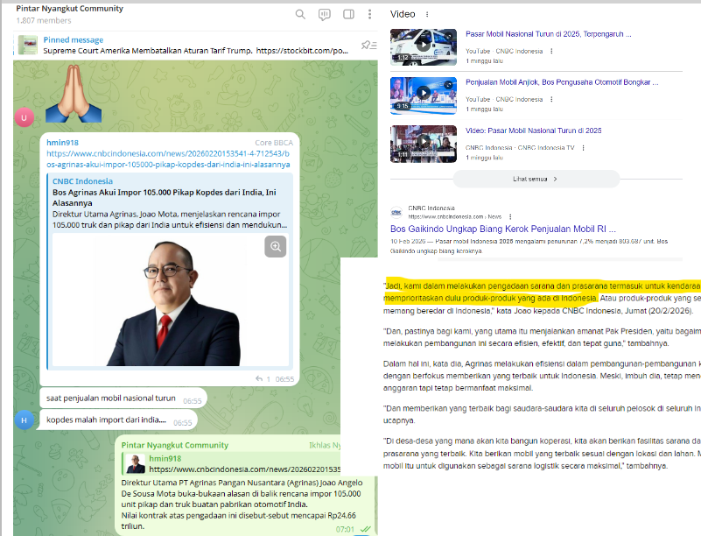
Task: Click the CNBC Indonesia site favicon
Action: (396, 212)
